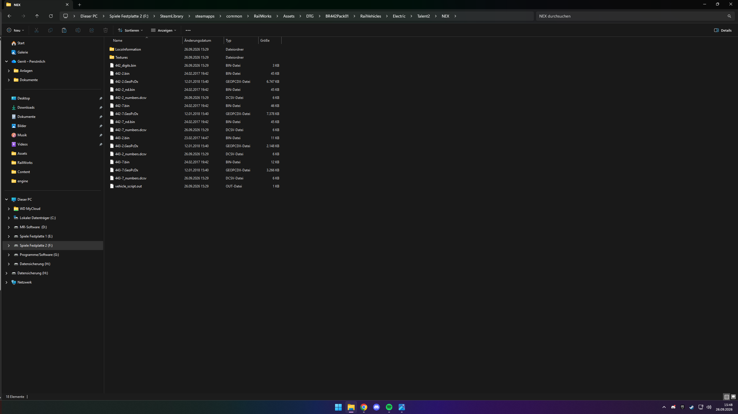Open Spotify from the taskbar

pyautogui.click(x=389, y=407)
